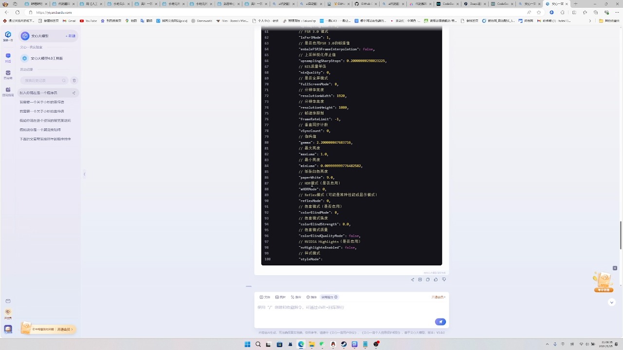Screen dimensions: 623x350
Task: Open the 使用指南 guide in sidebar
Action: (x=8, y=92)
